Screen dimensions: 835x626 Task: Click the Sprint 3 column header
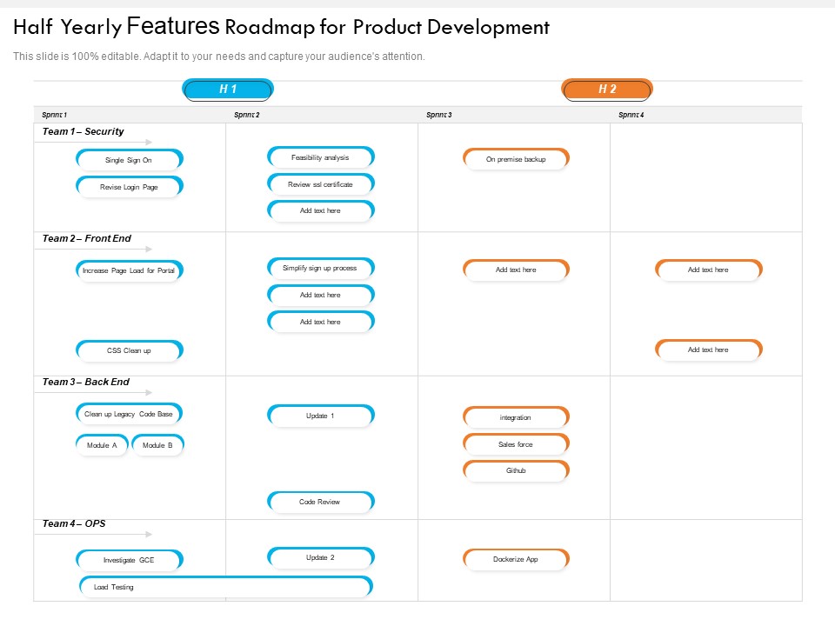[x=438, y=115]
